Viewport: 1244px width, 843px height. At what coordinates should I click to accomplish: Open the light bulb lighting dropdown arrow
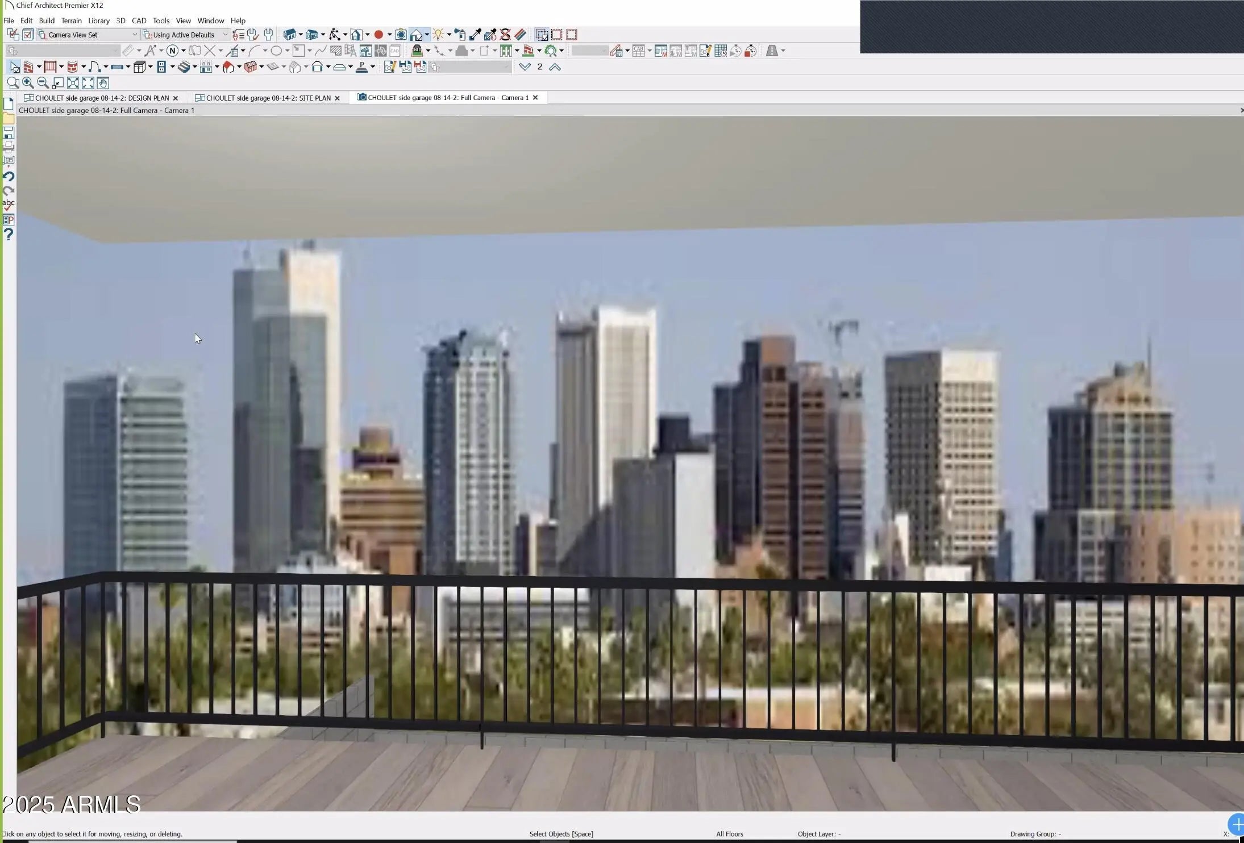[x=449, y=35]
